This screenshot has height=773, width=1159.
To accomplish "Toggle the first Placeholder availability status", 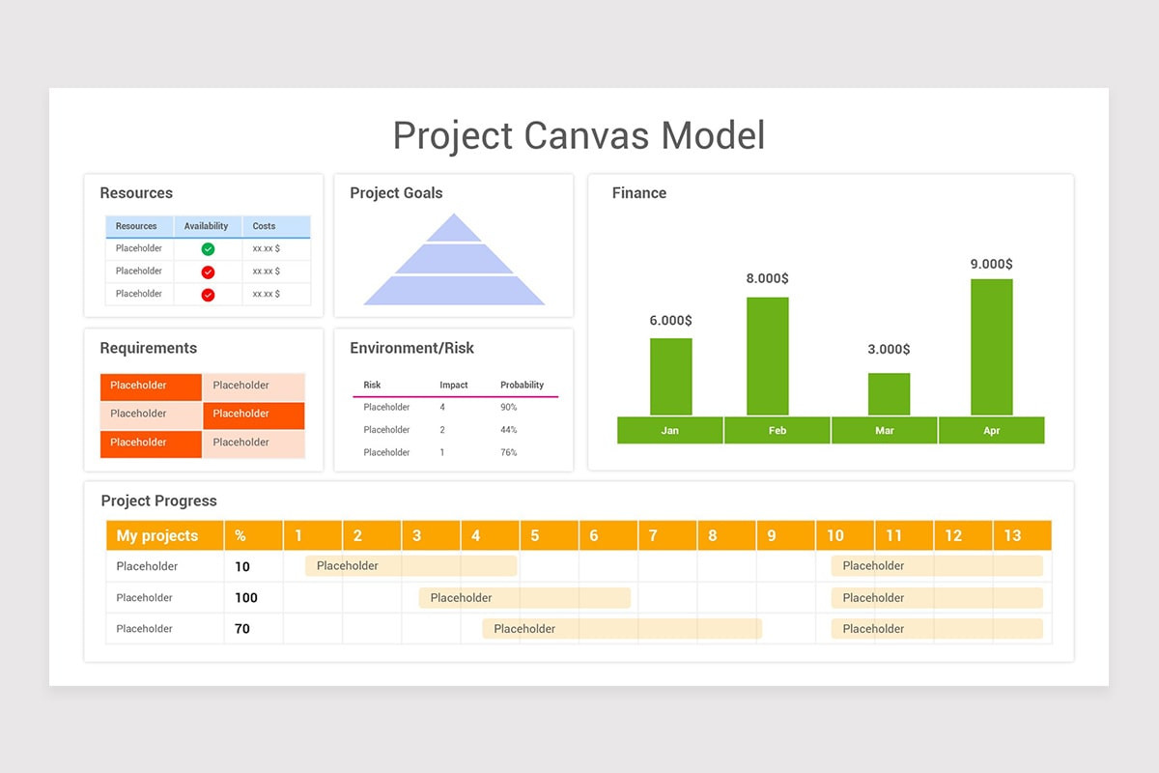I will click(x=207, y=248).
